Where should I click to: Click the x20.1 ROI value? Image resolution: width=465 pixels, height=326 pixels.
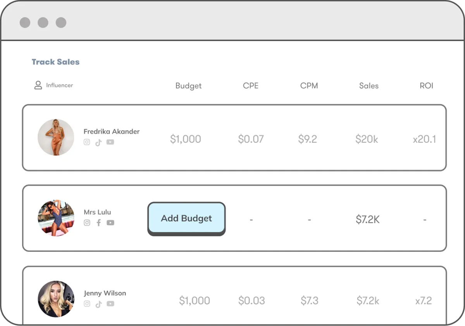424,139
